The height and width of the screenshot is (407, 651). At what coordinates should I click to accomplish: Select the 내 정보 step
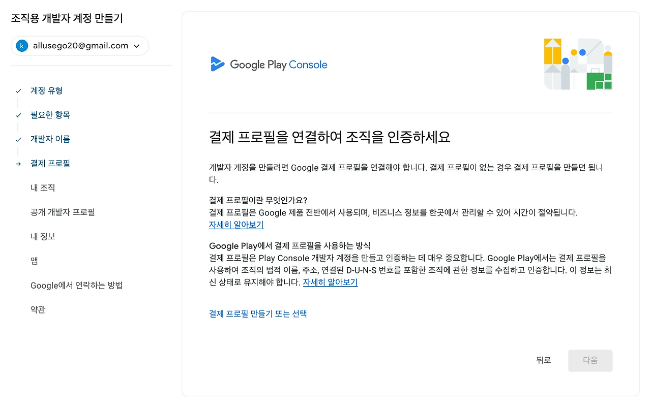tap(43, 237)
